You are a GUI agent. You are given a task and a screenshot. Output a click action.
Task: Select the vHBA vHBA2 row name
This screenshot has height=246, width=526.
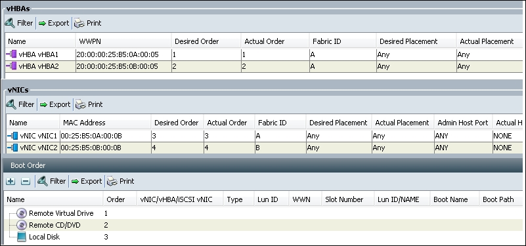39,66
